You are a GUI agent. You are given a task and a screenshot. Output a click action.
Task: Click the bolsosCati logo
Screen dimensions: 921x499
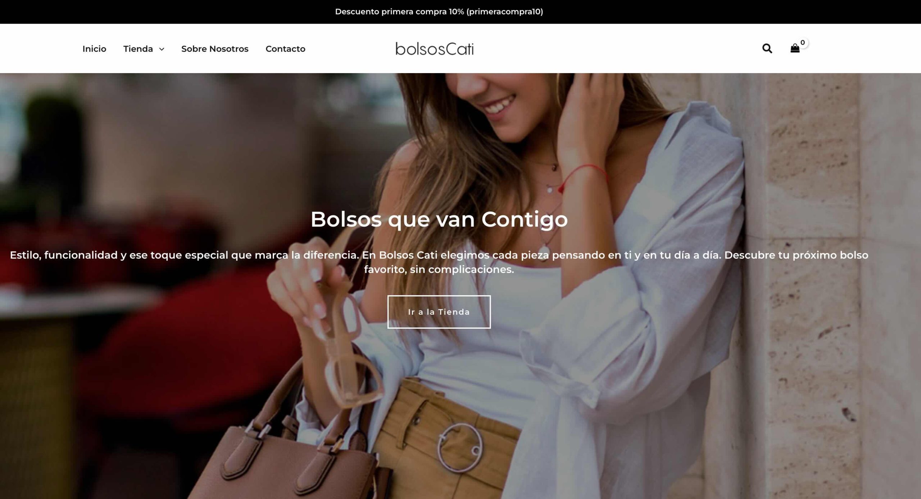click(435, 49)
